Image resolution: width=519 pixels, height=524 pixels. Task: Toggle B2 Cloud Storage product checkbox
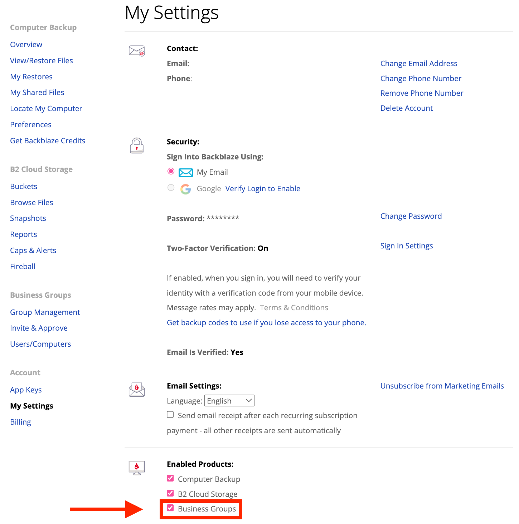pyautogui.click(x=170, y=493)
